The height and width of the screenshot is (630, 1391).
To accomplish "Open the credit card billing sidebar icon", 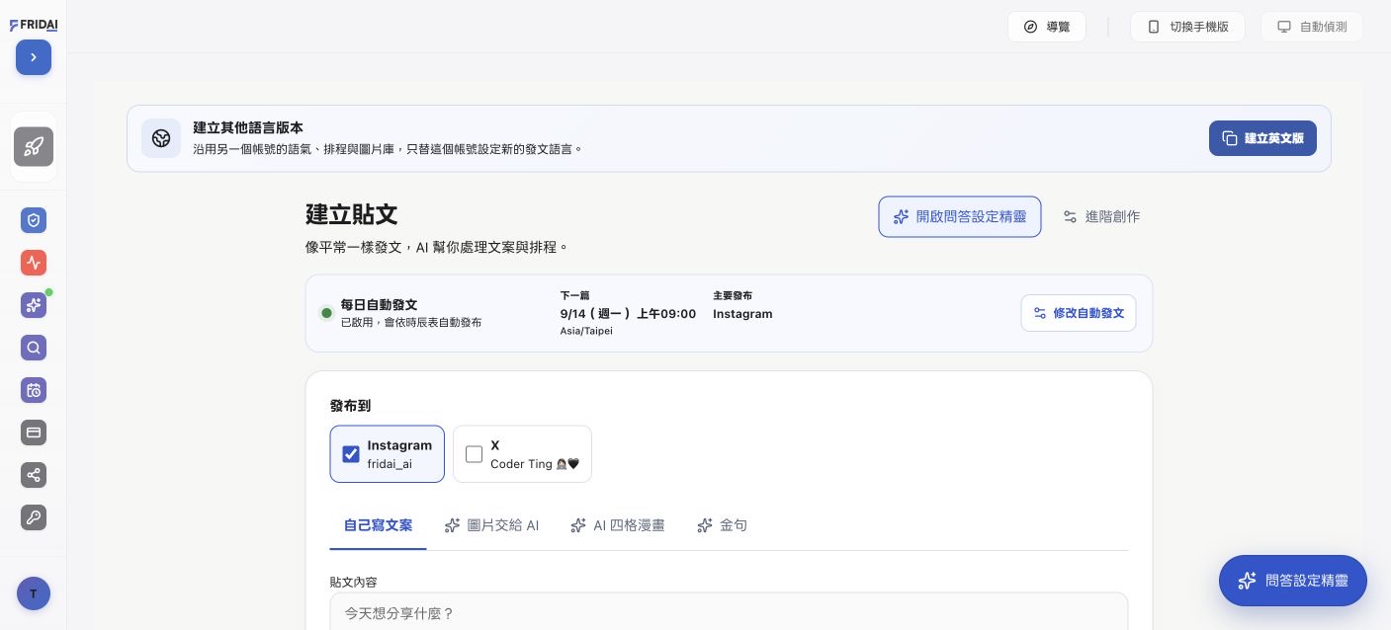I will tap(34, 433).
